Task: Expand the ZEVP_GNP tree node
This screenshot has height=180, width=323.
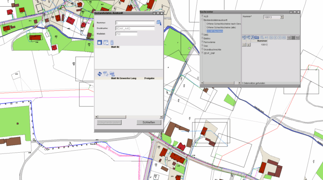Action: click(x=202, y=53)
